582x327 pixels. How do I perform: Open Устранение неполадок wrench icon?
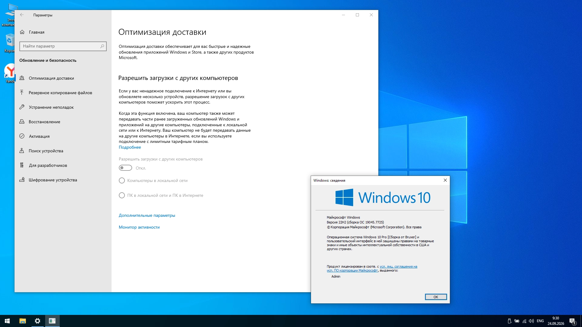coord(22,107)
